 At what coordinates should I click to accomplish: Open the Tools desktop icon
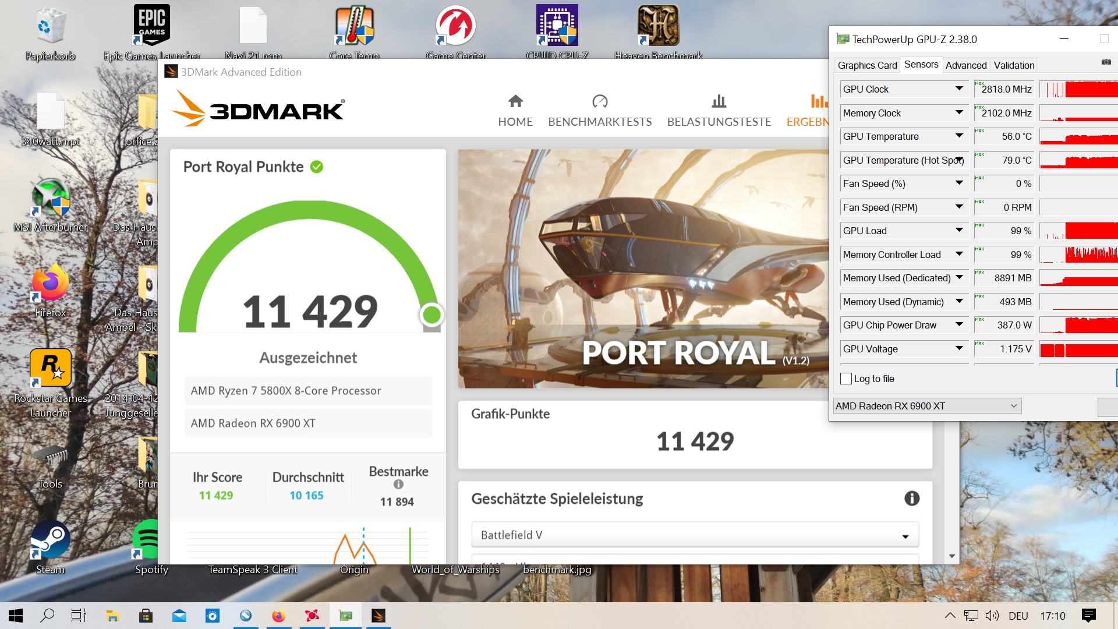coord(50,466)
